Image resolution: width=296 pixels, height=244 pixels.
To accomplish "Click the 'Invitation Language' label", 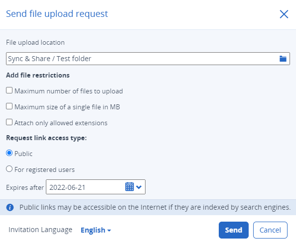I will click(x=40, y=230).
